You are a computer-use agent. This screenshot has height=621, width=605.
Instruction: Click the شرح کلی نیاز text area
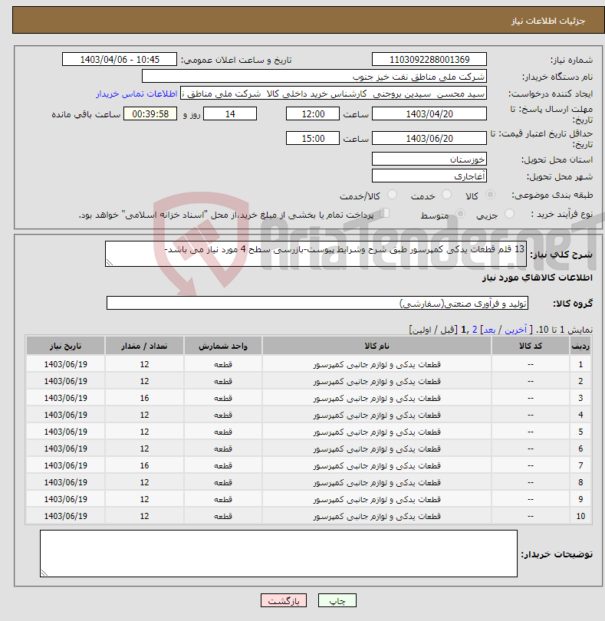click(316, 254)
